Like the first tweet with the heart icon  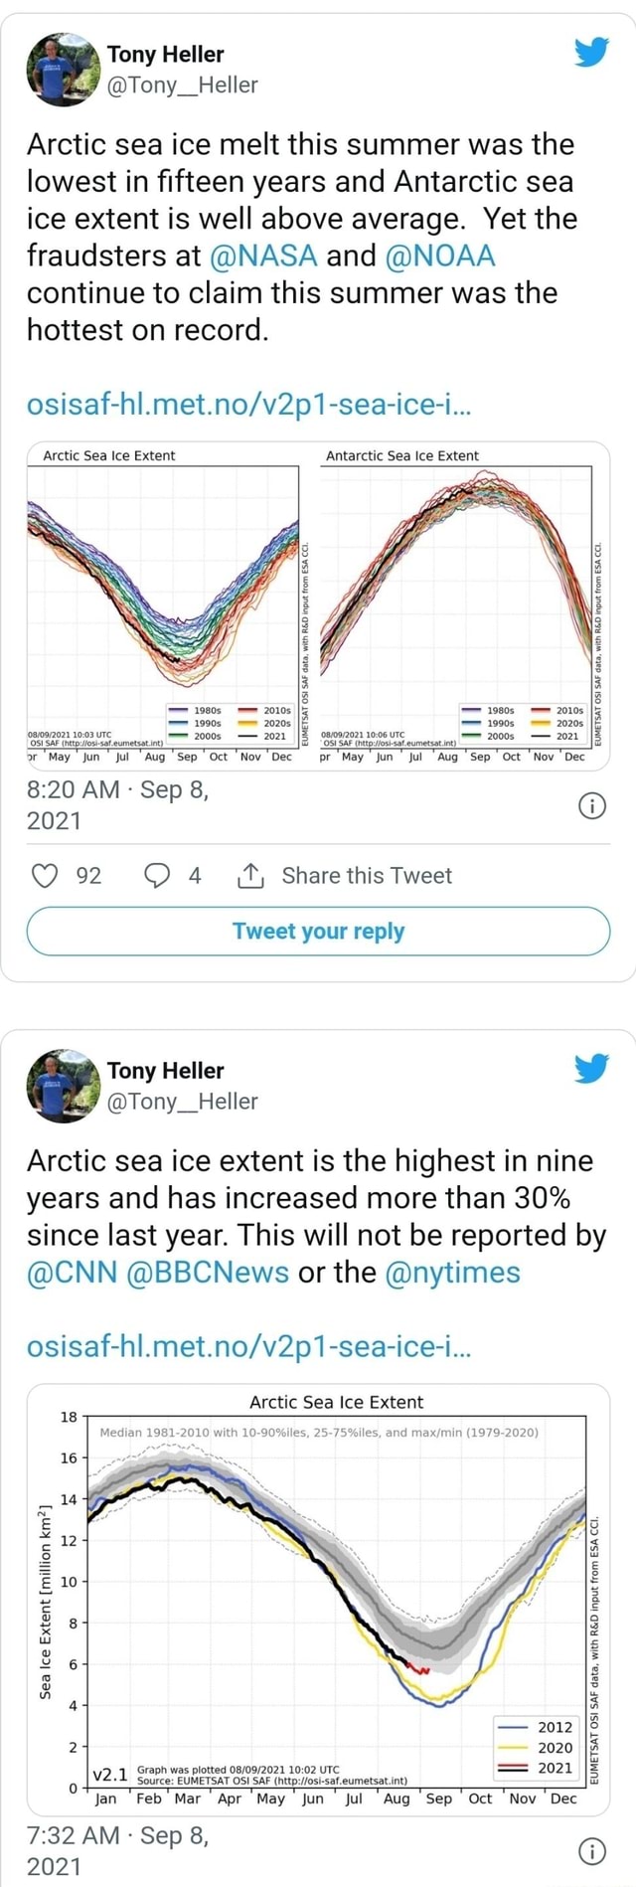(x=44, y=875)
